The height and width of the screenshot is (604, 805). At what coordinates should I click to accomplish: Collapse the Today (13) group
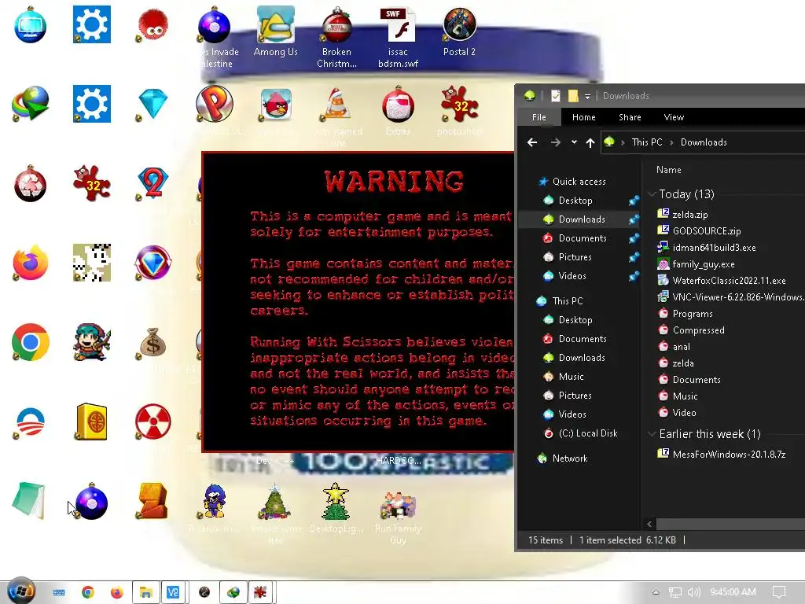point(652,194)
